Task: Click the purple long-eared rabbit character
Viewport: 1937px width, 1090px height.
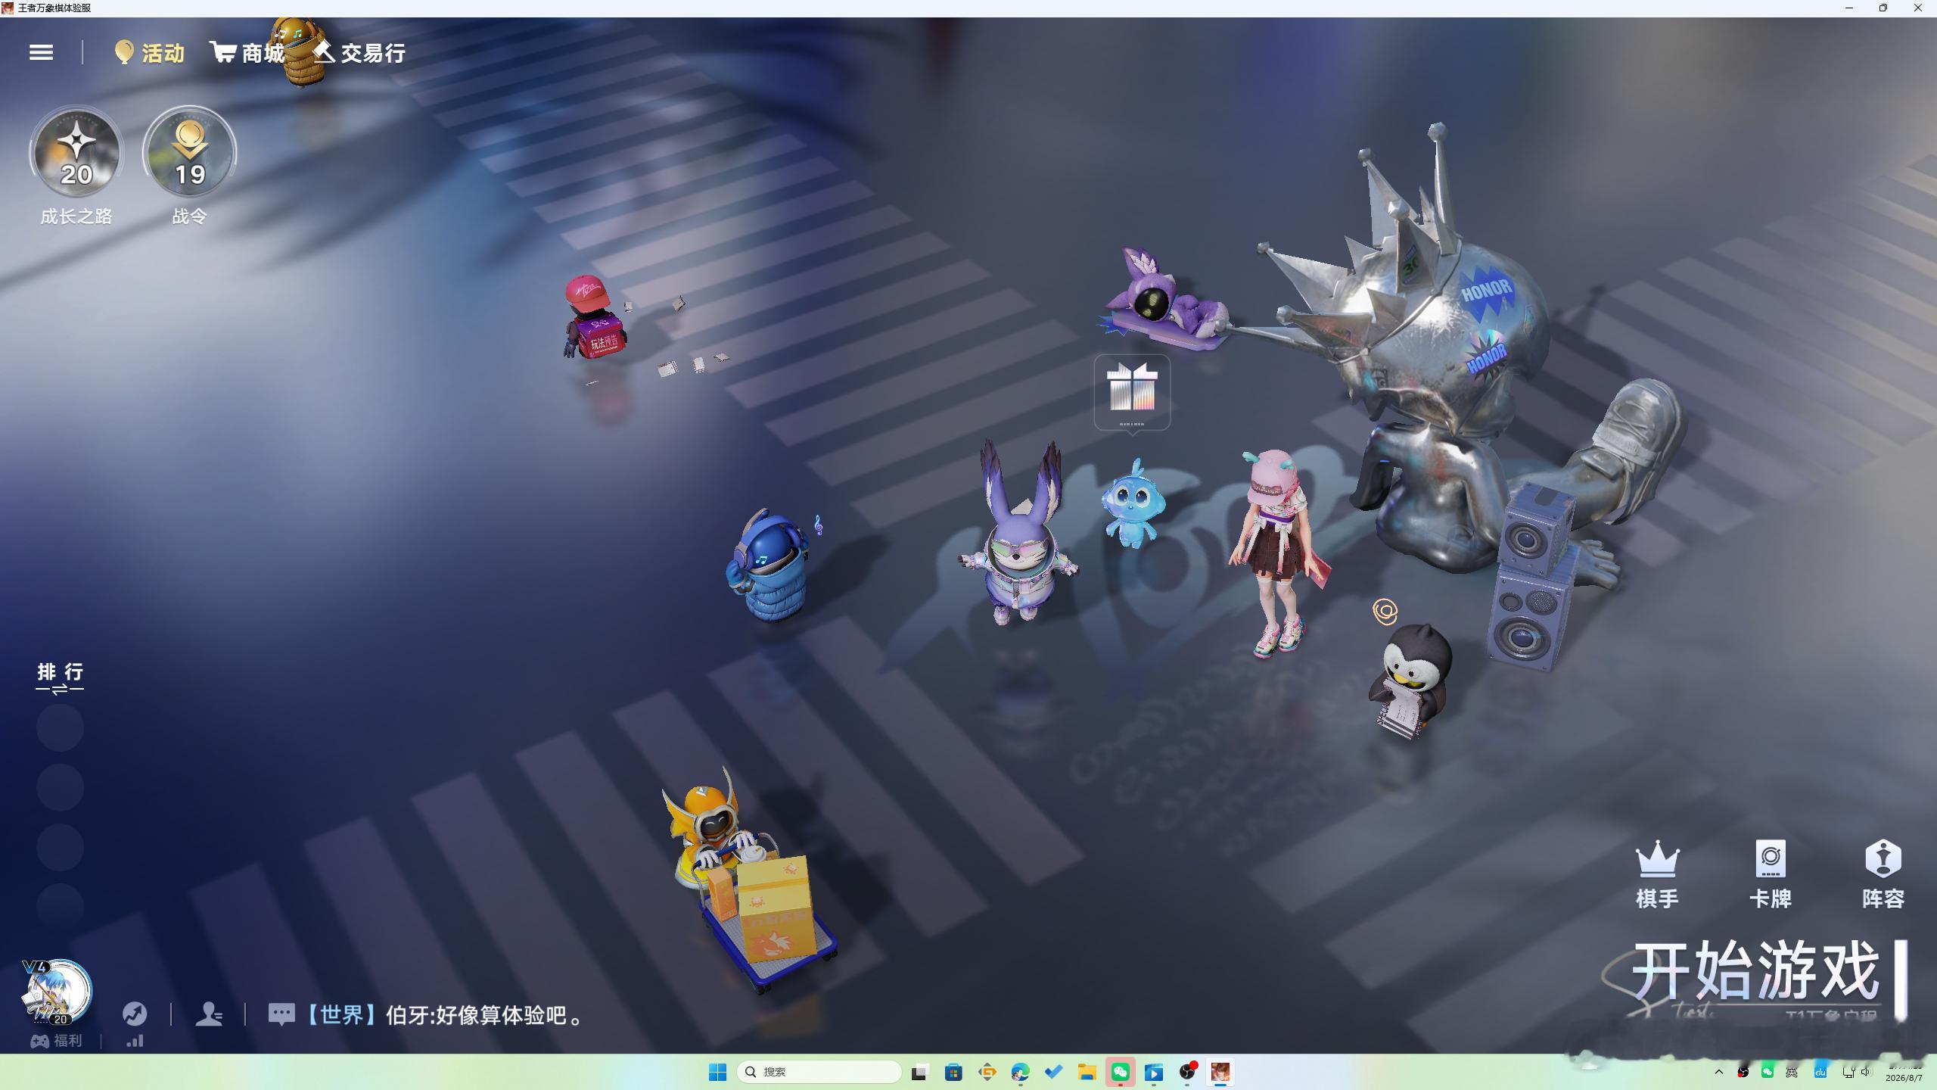Action: click(1019, 534)
